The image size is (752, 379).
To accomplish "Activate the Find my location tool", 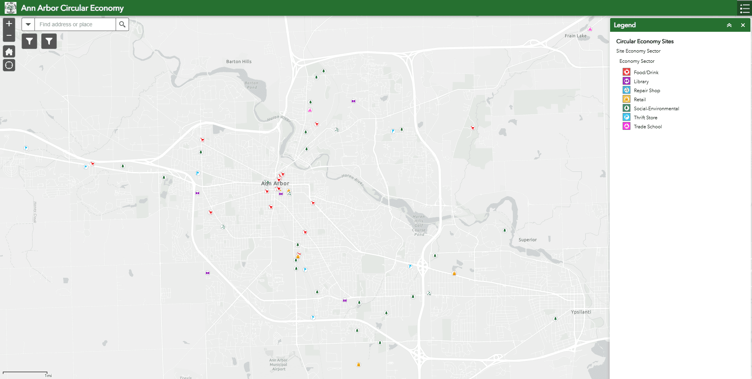I will [9, 65].
